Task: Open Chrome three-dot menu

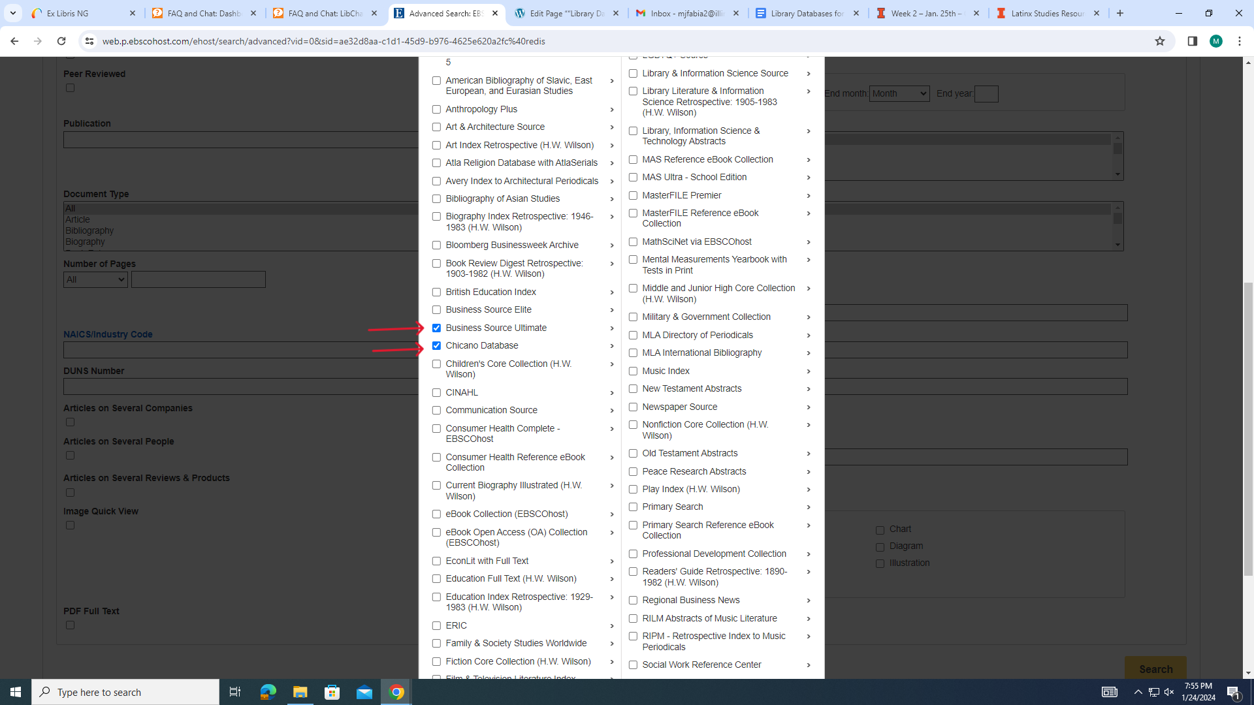Action: pyautogui.click(x=1240, y=41)
